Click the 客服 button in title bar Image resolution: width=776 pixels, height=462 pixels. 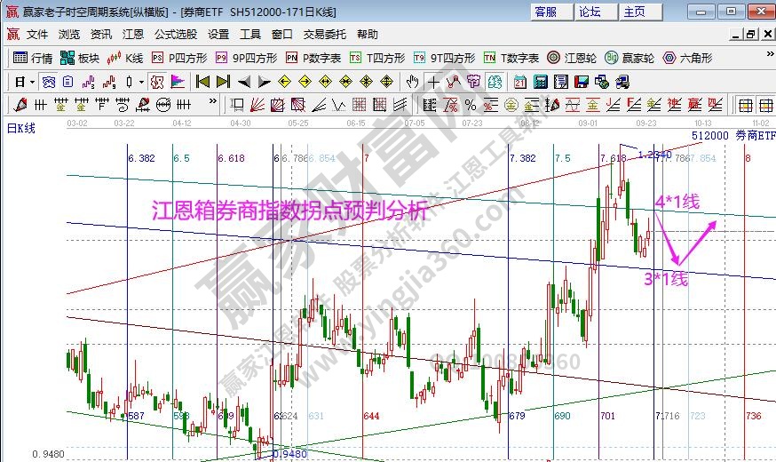[546, 12]
